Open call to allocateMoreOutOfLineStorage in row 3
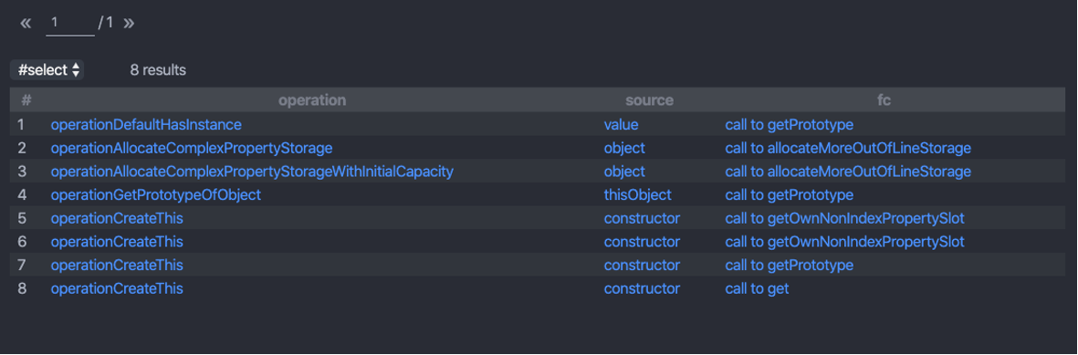The width and height of the screenshot is (1078, 355). click(x=848, y=172)
